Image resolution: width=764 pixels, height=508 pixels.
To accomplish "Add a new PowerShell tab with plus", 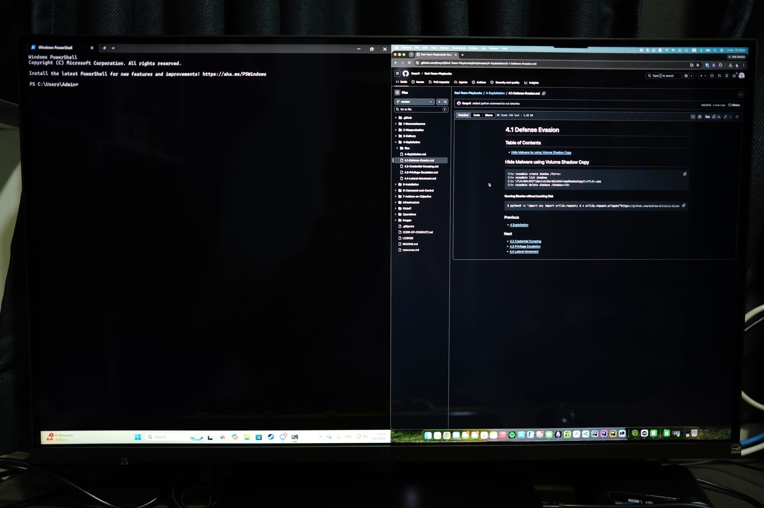I will pos(104,48).
